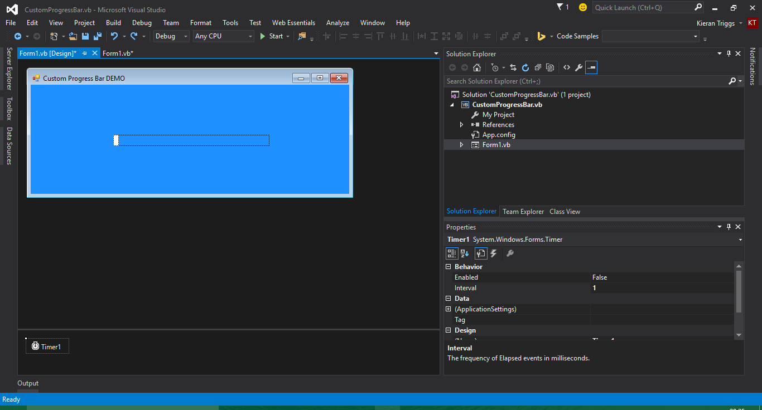The image size is (762, 410).
Task: Click Solution Explorer Home icon
Action: (477, 67)
